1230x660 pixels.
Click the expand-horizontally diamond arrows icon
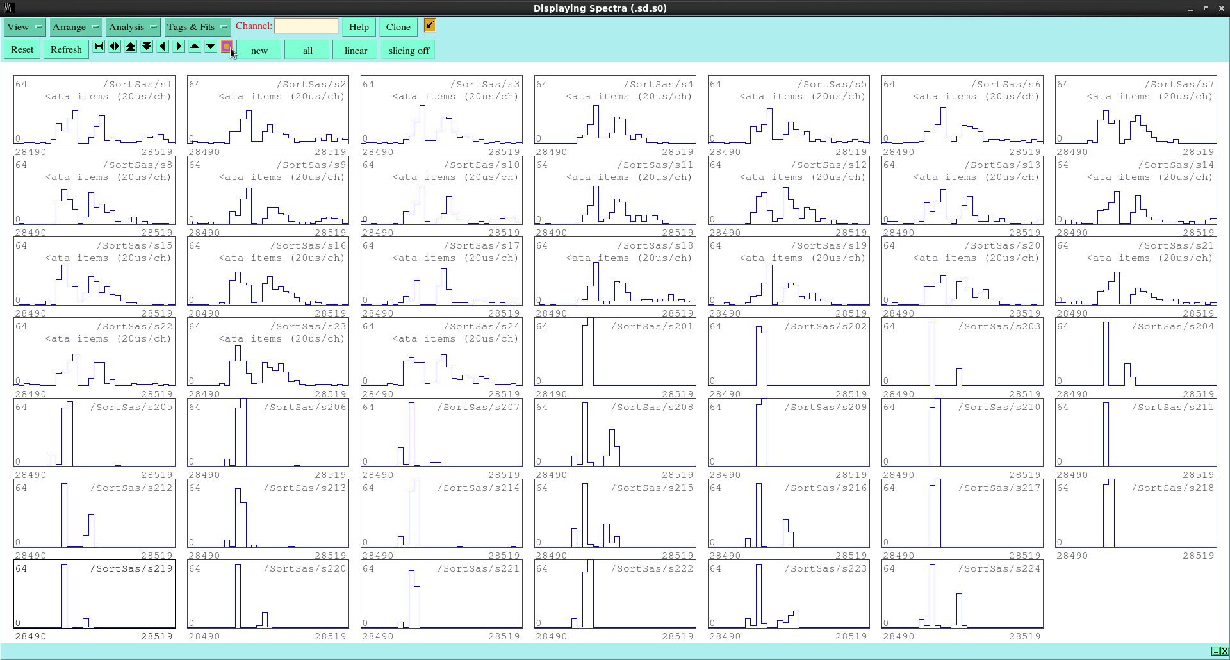pos(115,46)
